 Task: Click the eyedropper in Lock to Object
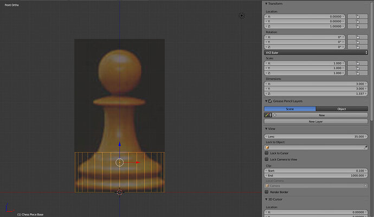click(x=365, y=147)
